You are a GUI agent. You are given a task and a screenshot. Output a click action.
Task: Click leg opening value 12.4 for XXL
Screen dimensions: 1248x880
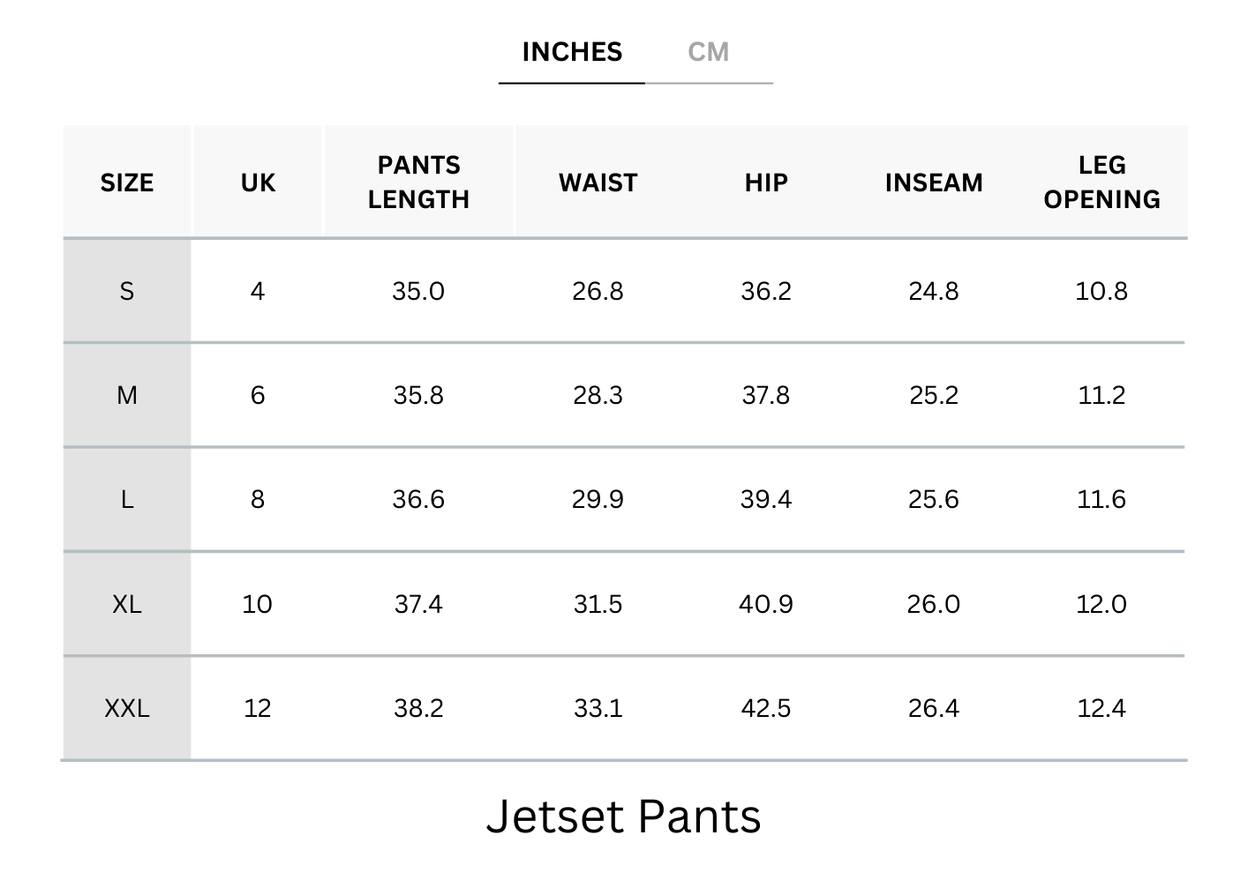click(1101, 708)
